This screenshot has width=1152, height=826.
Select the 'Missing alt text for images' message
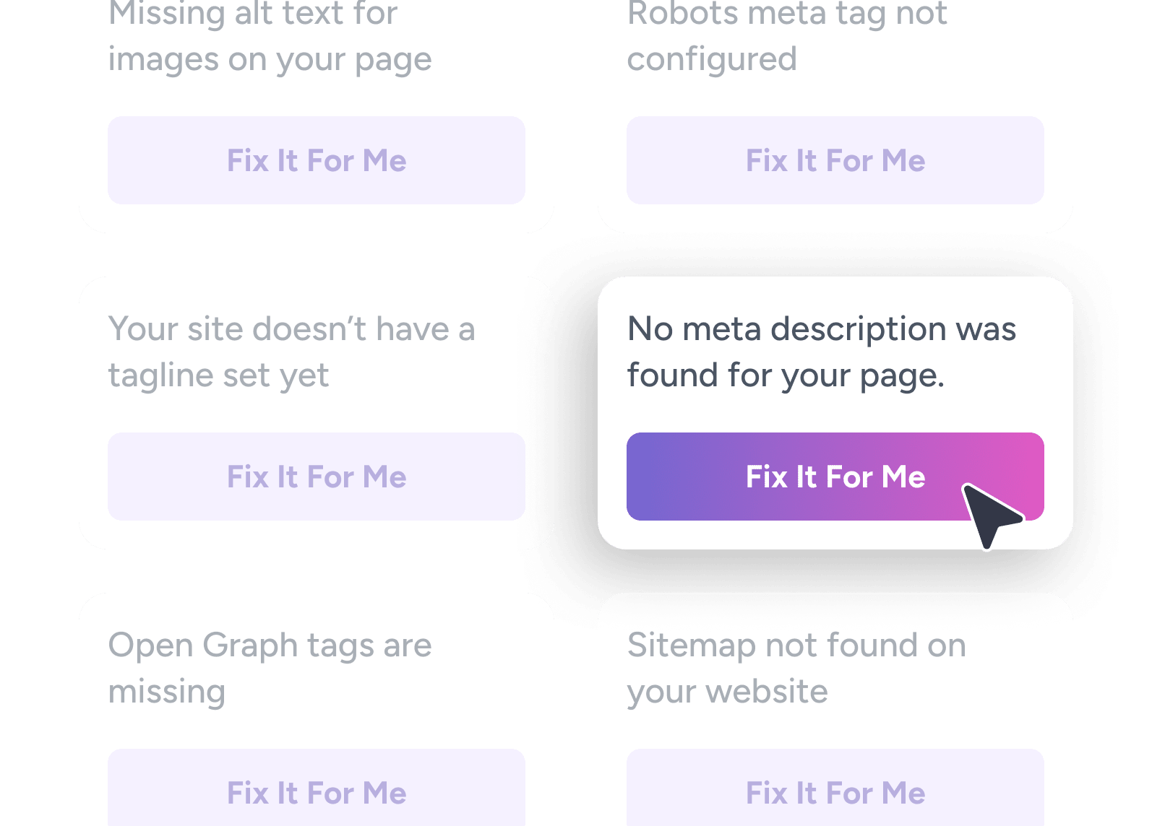pyautogui.click(x=270, y=36)
